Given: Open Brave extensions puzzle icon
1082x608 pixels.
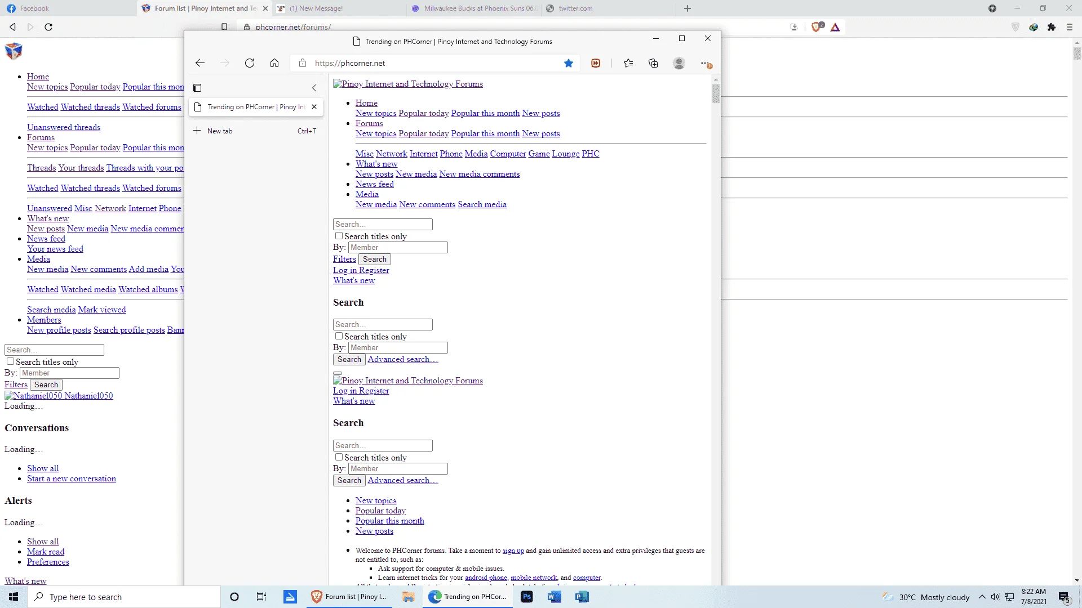Looking at the screenshot, I should (x=1052, y=27).
